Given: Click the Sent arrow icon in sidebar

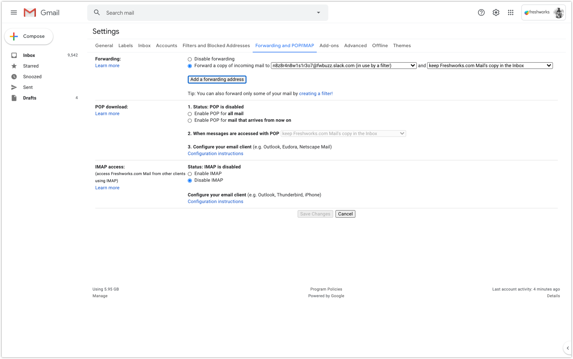Looking at the screenshot, I should pos(14,87).
